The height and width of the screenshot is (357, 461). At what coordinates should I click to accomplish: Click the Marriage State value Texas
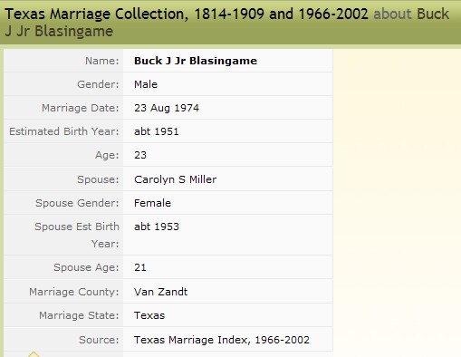tap(149, 315)
